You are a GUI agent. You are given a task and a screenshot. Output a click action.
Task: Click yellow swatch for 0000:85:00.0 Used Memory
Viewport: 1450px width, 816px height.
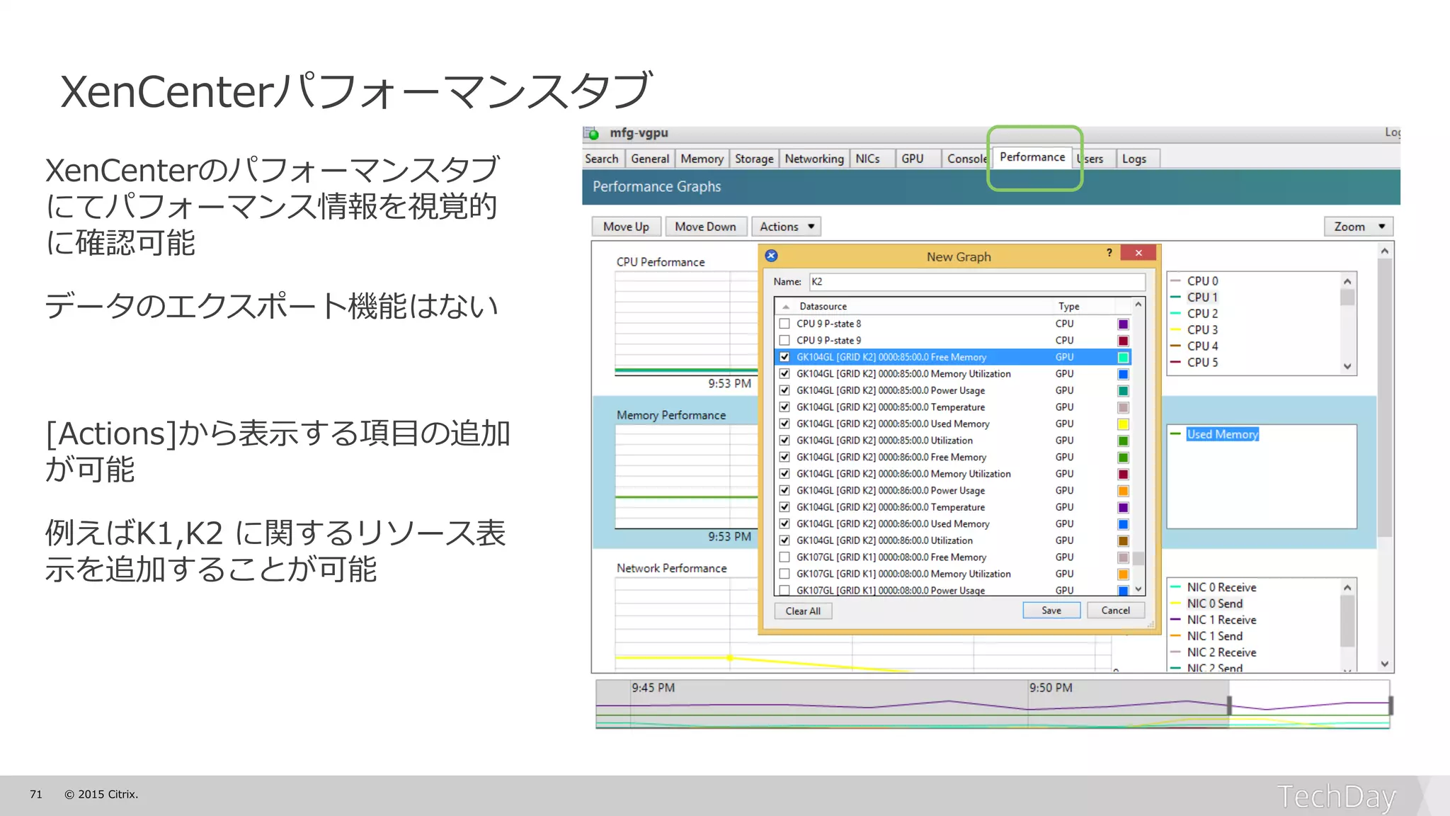tap(1123, 424)
